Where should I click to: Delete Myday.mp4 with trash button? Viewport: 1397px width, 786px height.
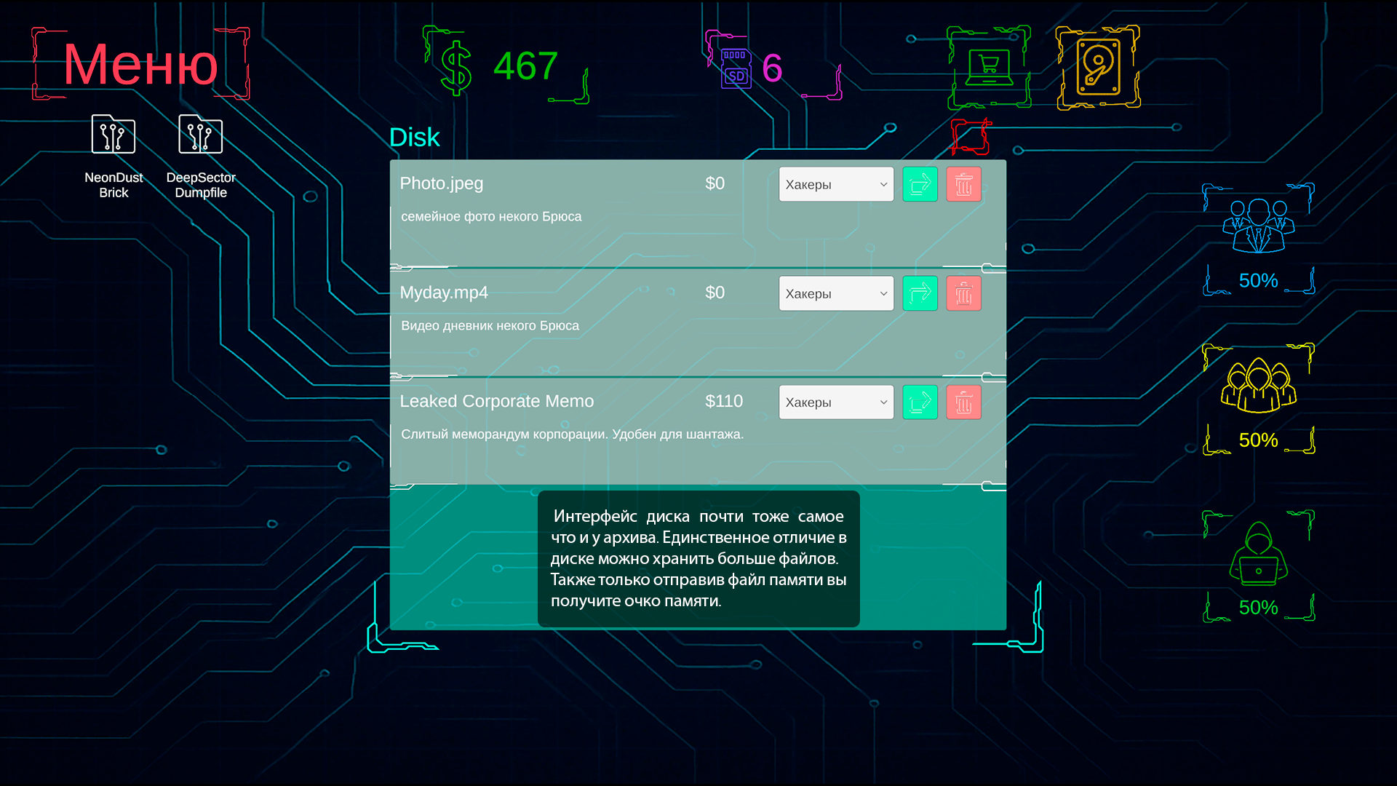[963, 293]
